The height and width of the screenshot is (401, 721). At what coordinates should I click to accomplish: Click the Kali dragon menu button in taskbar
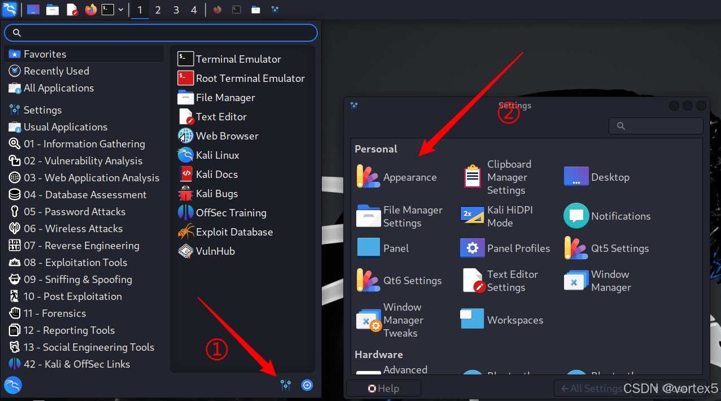(x=10, y=10)
